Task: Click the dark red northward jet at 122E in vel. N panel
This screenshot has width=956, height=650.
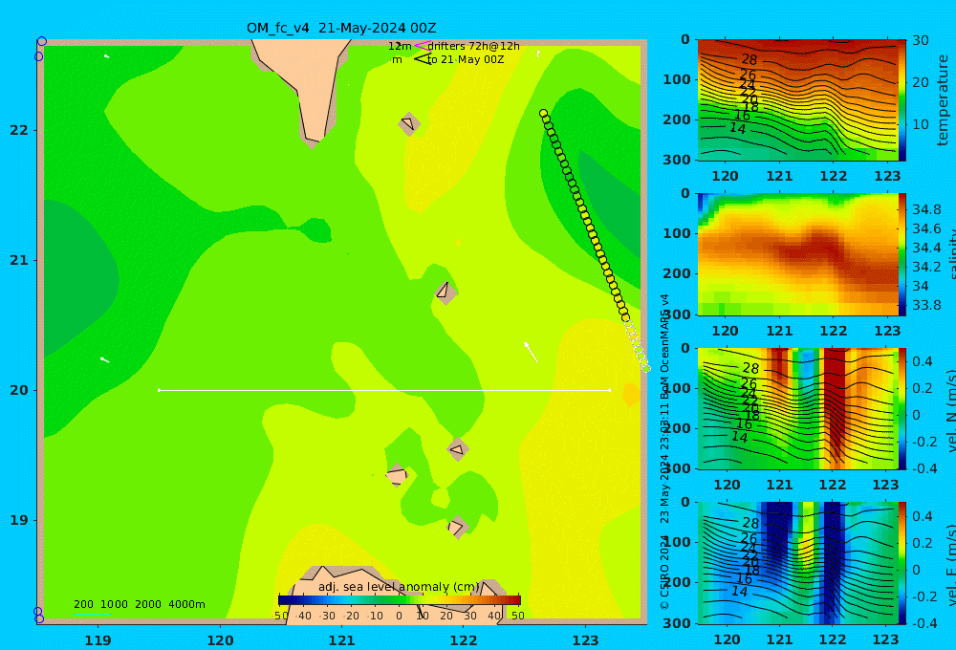Action: click(836, 402)
